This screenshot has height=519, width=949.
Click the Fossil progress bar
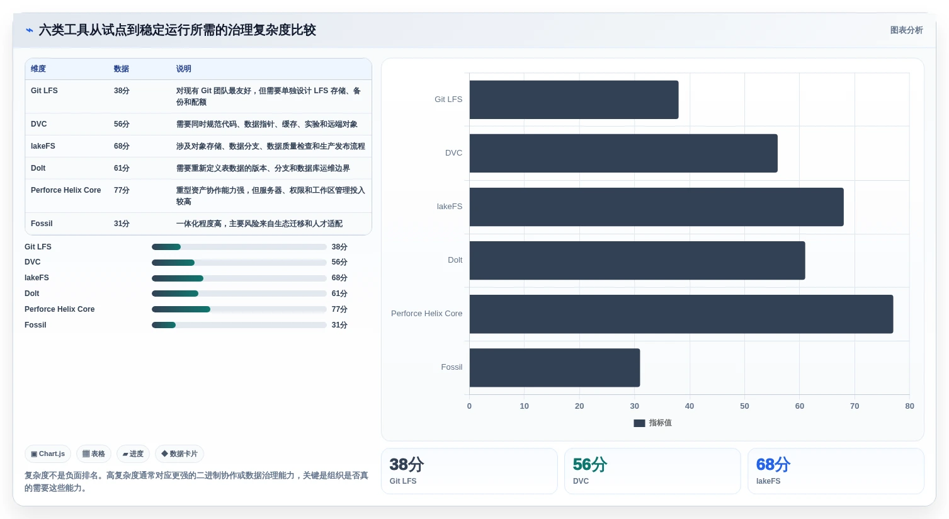pyautogui.click(x=239, y=325)
